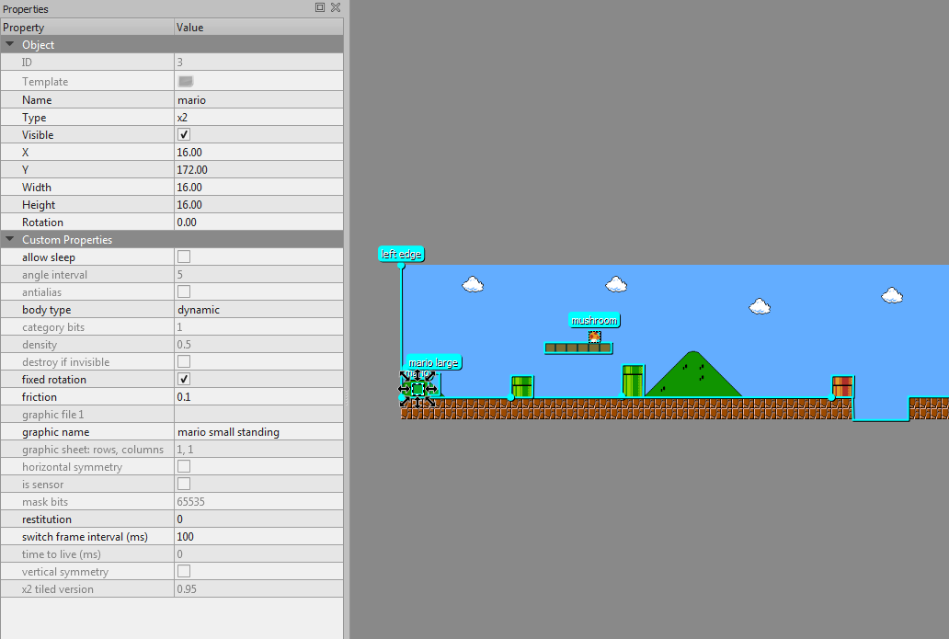
Task: Select the red-orange pipe near the gap
Action: tap(842, 387)
